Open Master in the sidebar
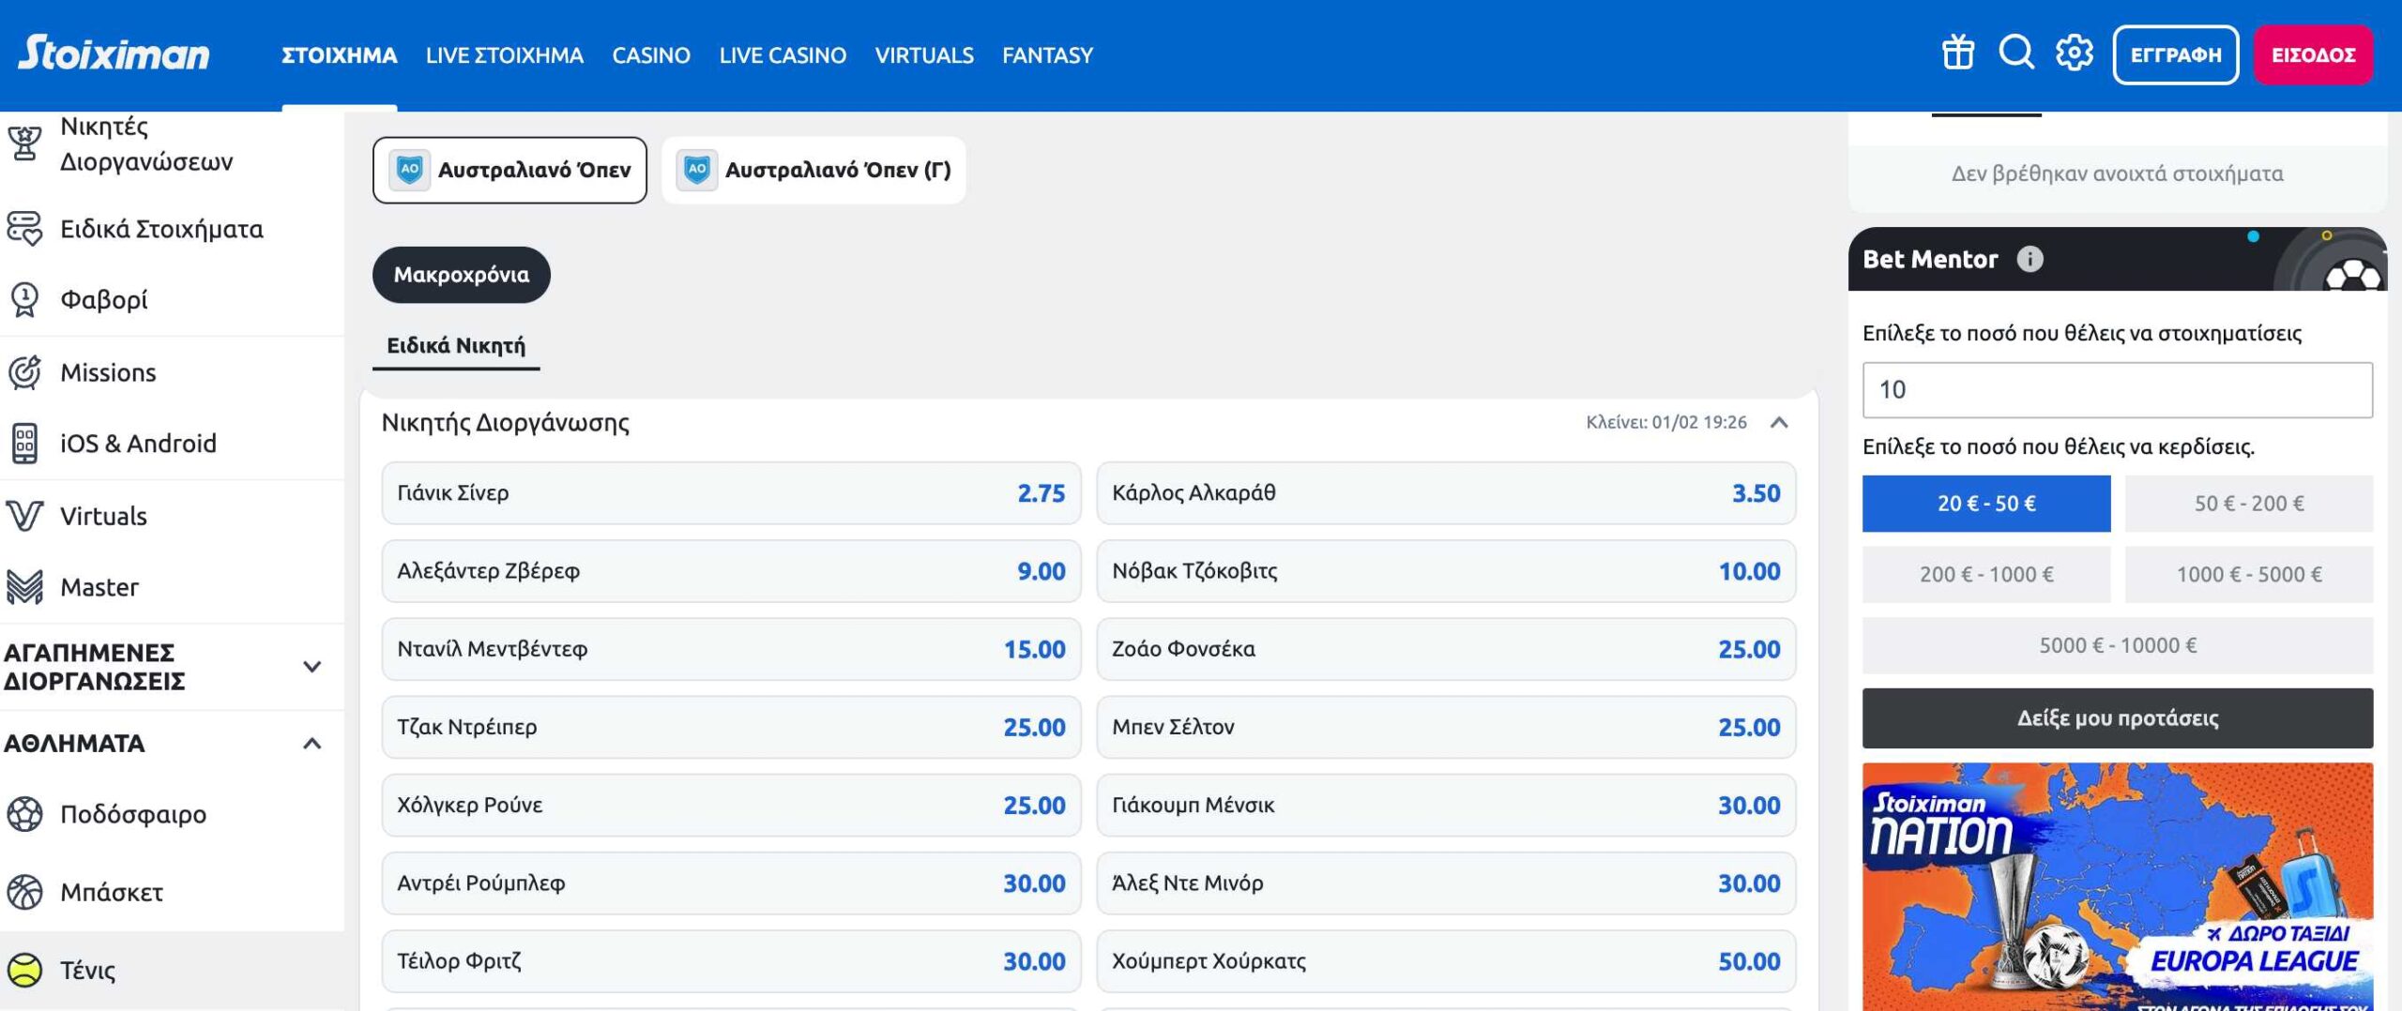 (x=99, y=587)
